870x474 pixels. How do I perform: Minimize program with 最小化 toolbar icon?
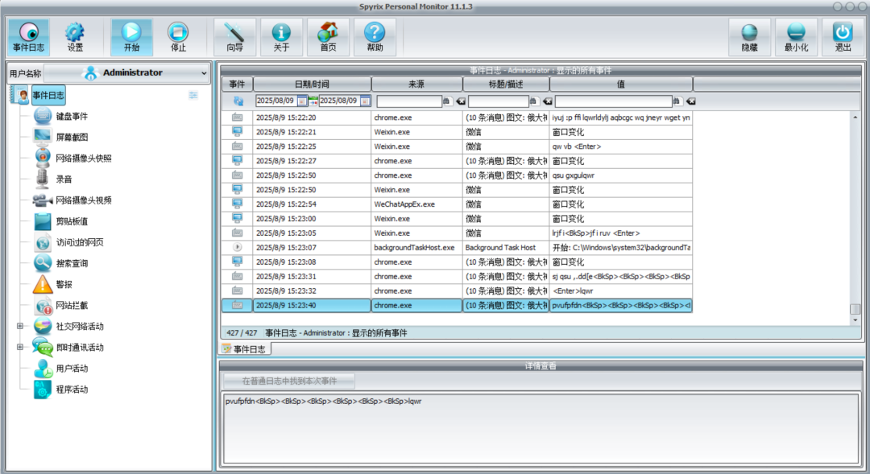[796, 37]
